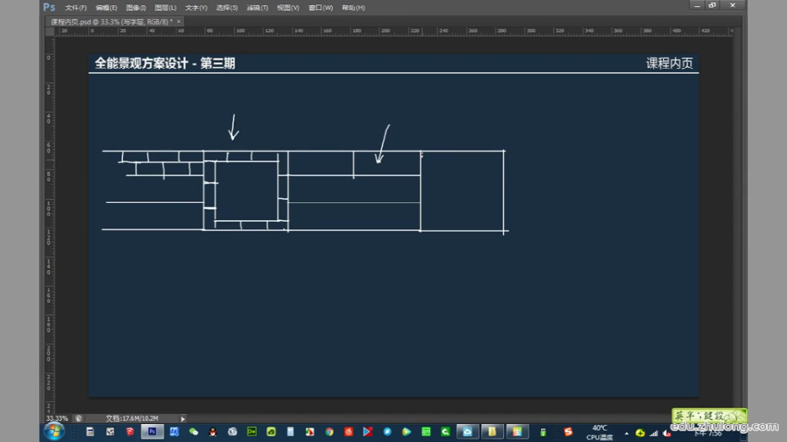Open the 文件(F) menu

tap(75, 7)
